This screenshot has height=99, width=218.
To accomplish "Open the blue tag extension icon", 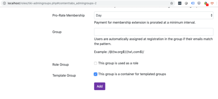I will 193,3.
